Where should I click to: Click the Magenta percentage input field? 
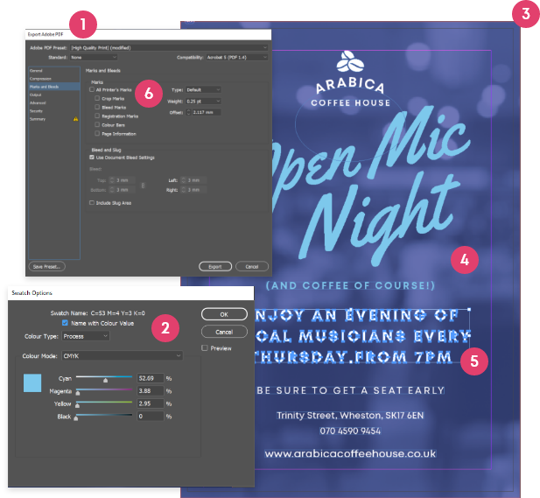click(x=151, y=391)
